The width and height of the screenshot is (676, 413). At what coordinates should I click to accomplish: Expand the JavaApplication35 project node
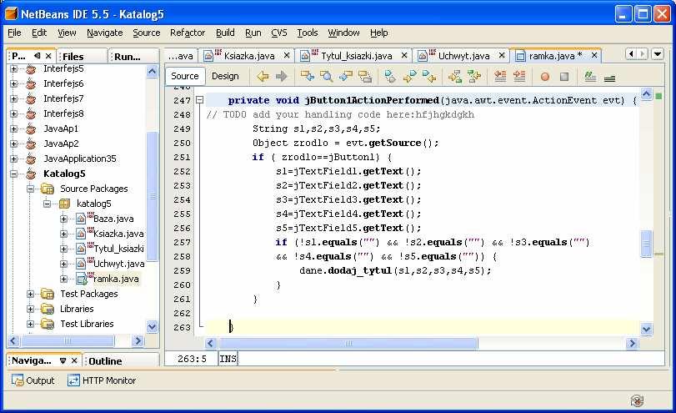(x=14, y=159)
